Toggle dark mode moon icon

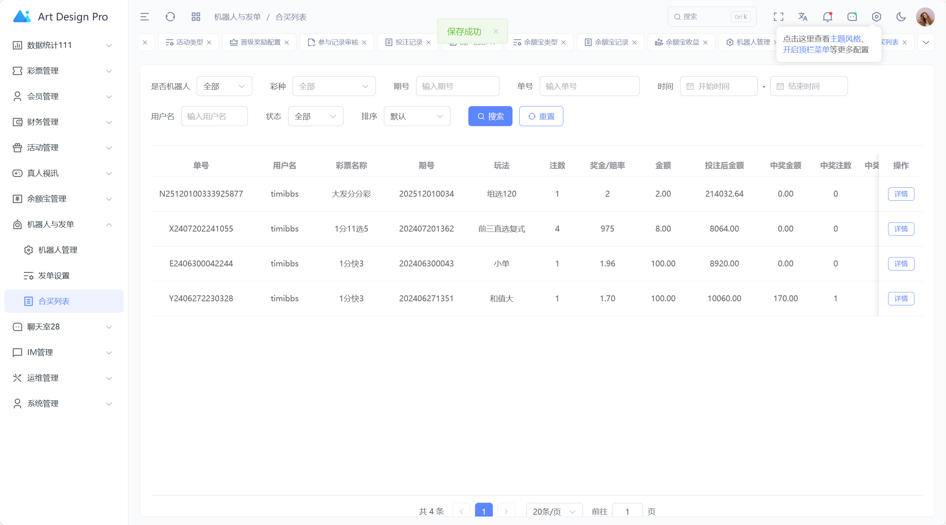901,17
